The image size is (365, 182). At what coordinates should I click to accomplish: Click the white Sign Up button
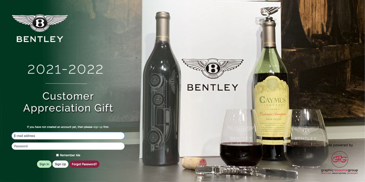pyautogui.click(x=60, y=164)
